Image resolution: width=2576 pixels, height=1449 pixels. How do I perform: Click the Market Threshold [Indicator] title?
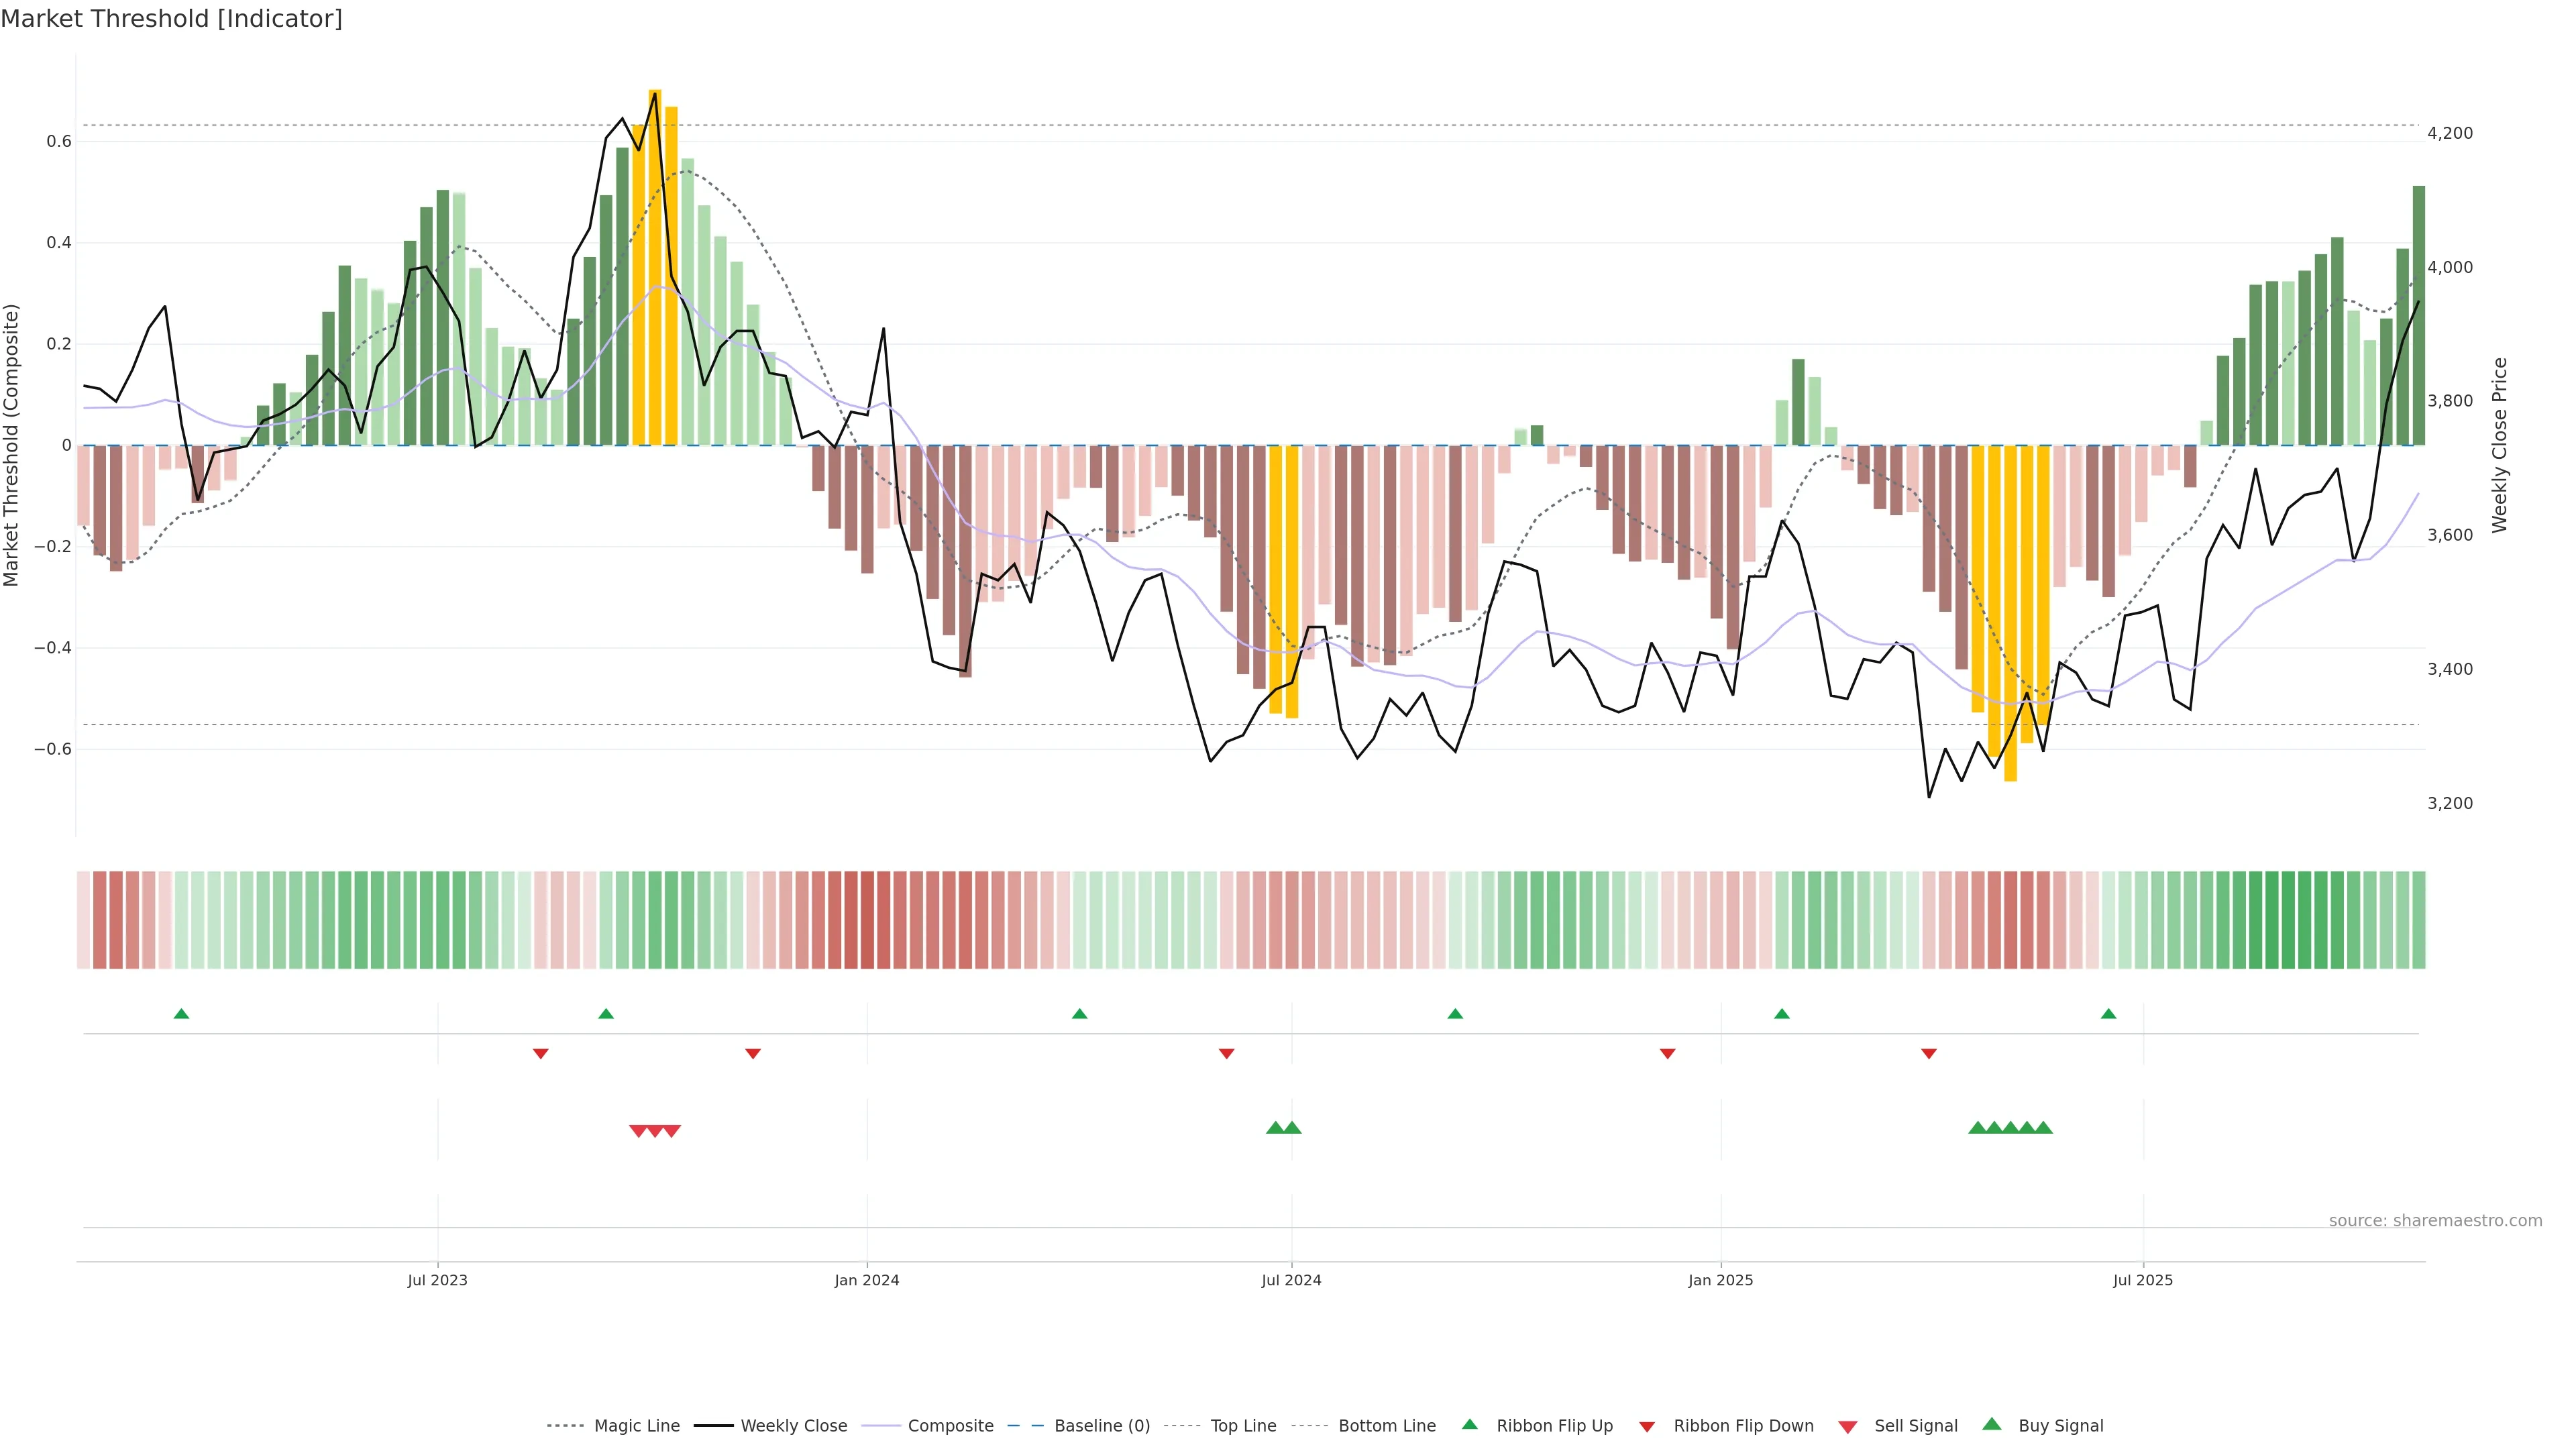pyautogui.click(x=171, y=19)
